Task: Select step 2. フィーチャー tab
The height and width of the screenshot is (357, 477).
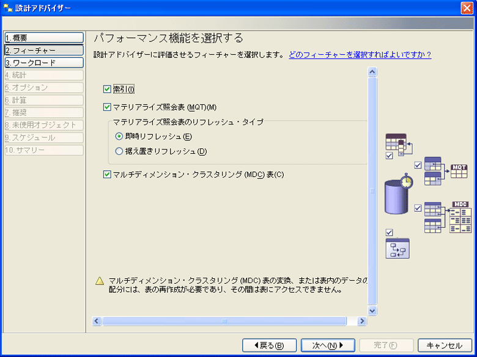Action: coord(44,50)
